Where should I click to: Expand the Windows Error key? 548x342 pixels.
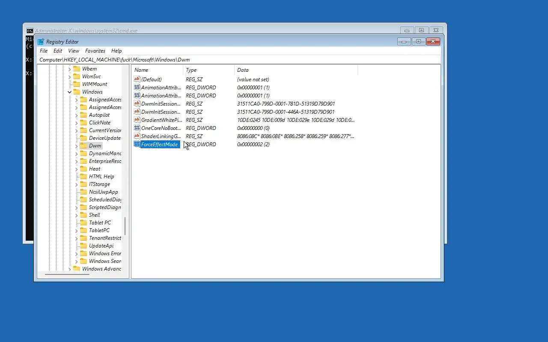(x=77, y=254)
